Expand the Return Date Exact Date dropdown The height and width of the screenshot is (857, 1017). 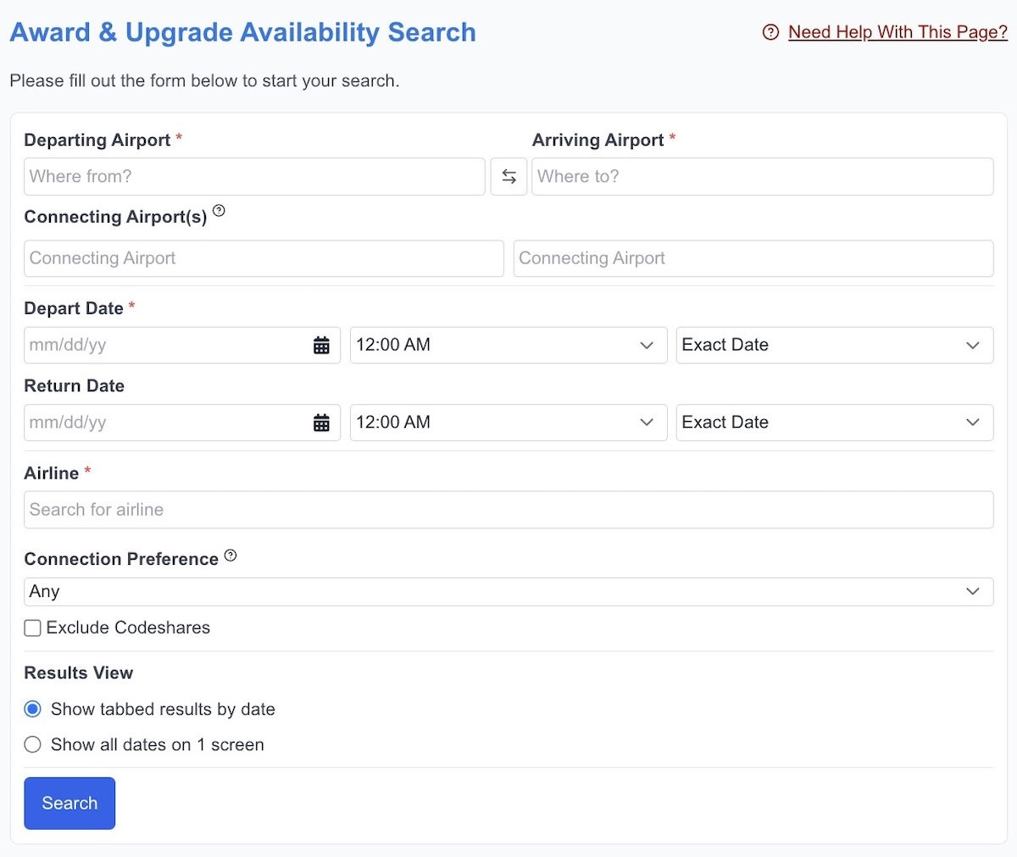pos(834,423)
